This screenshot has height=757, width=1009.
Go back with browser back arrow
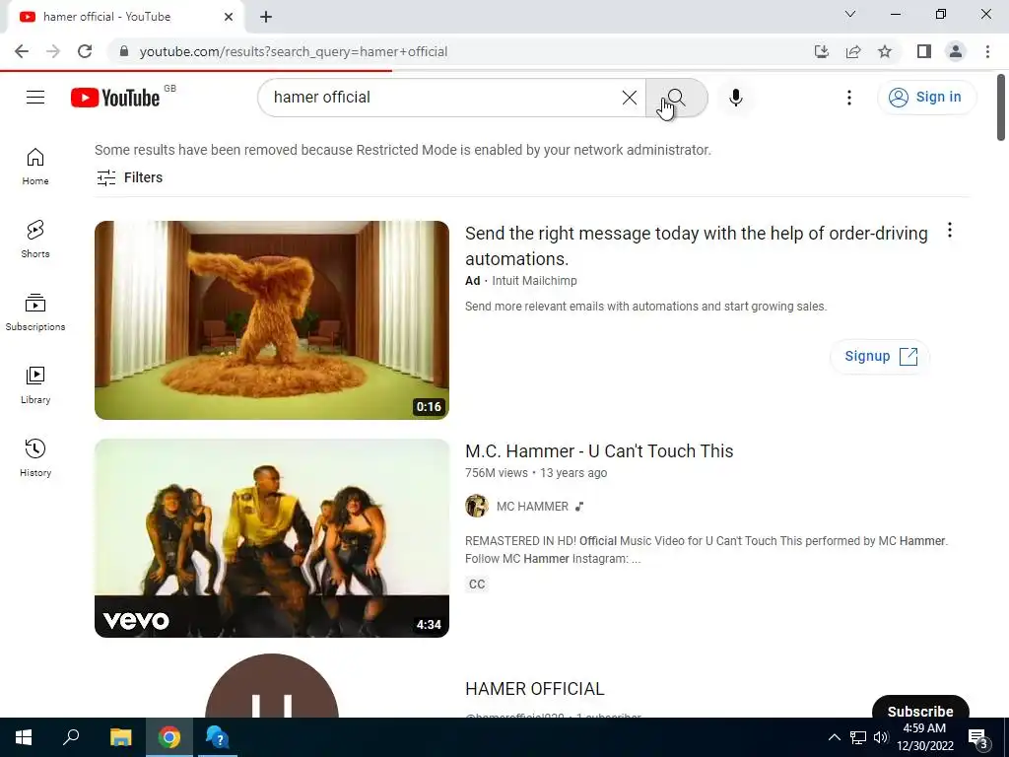[22, 51]
